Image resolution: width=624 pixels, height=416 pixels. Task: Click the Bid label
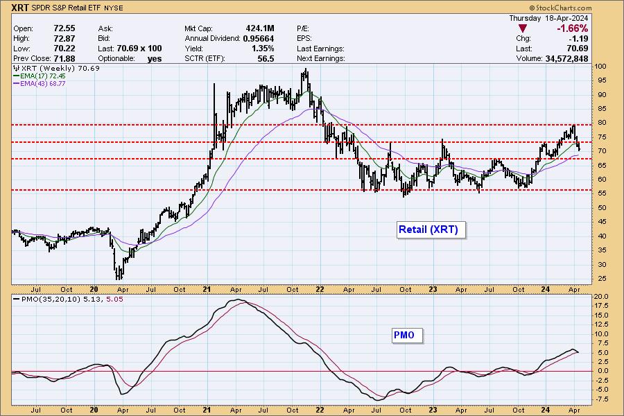coord(104,39)
